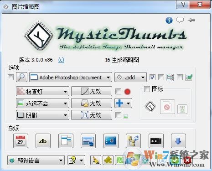The height and width of the screenshot is (171, 212).
Task: Open the blue plus dropdown
Action: pos(123,103)
